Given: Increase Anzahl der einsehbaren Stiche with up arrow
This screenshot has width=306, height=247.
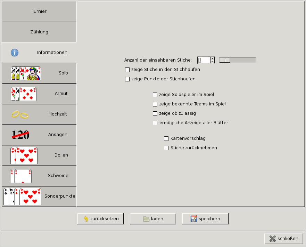Looking at the screenshot, I should [x=213, y=58].
